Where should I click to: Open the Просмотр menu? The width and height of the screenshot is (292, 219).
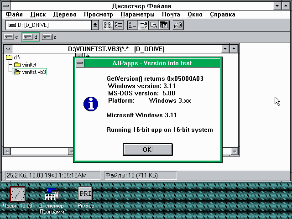tap(99, 15)
